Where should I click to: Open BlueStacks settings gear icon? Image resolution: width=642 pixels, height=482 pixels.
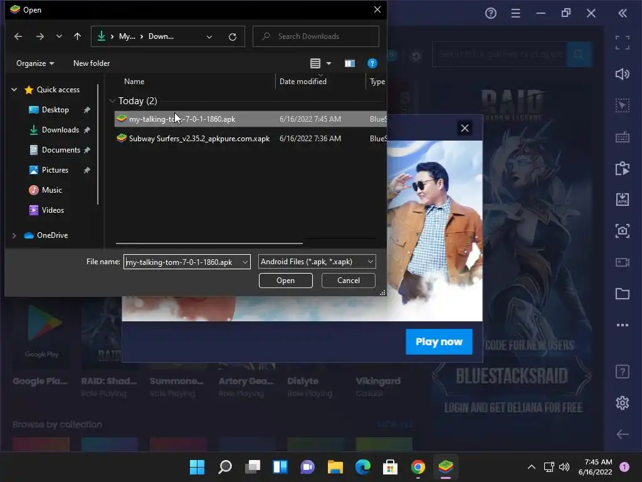pyautogui.click(x=622, y=402)
